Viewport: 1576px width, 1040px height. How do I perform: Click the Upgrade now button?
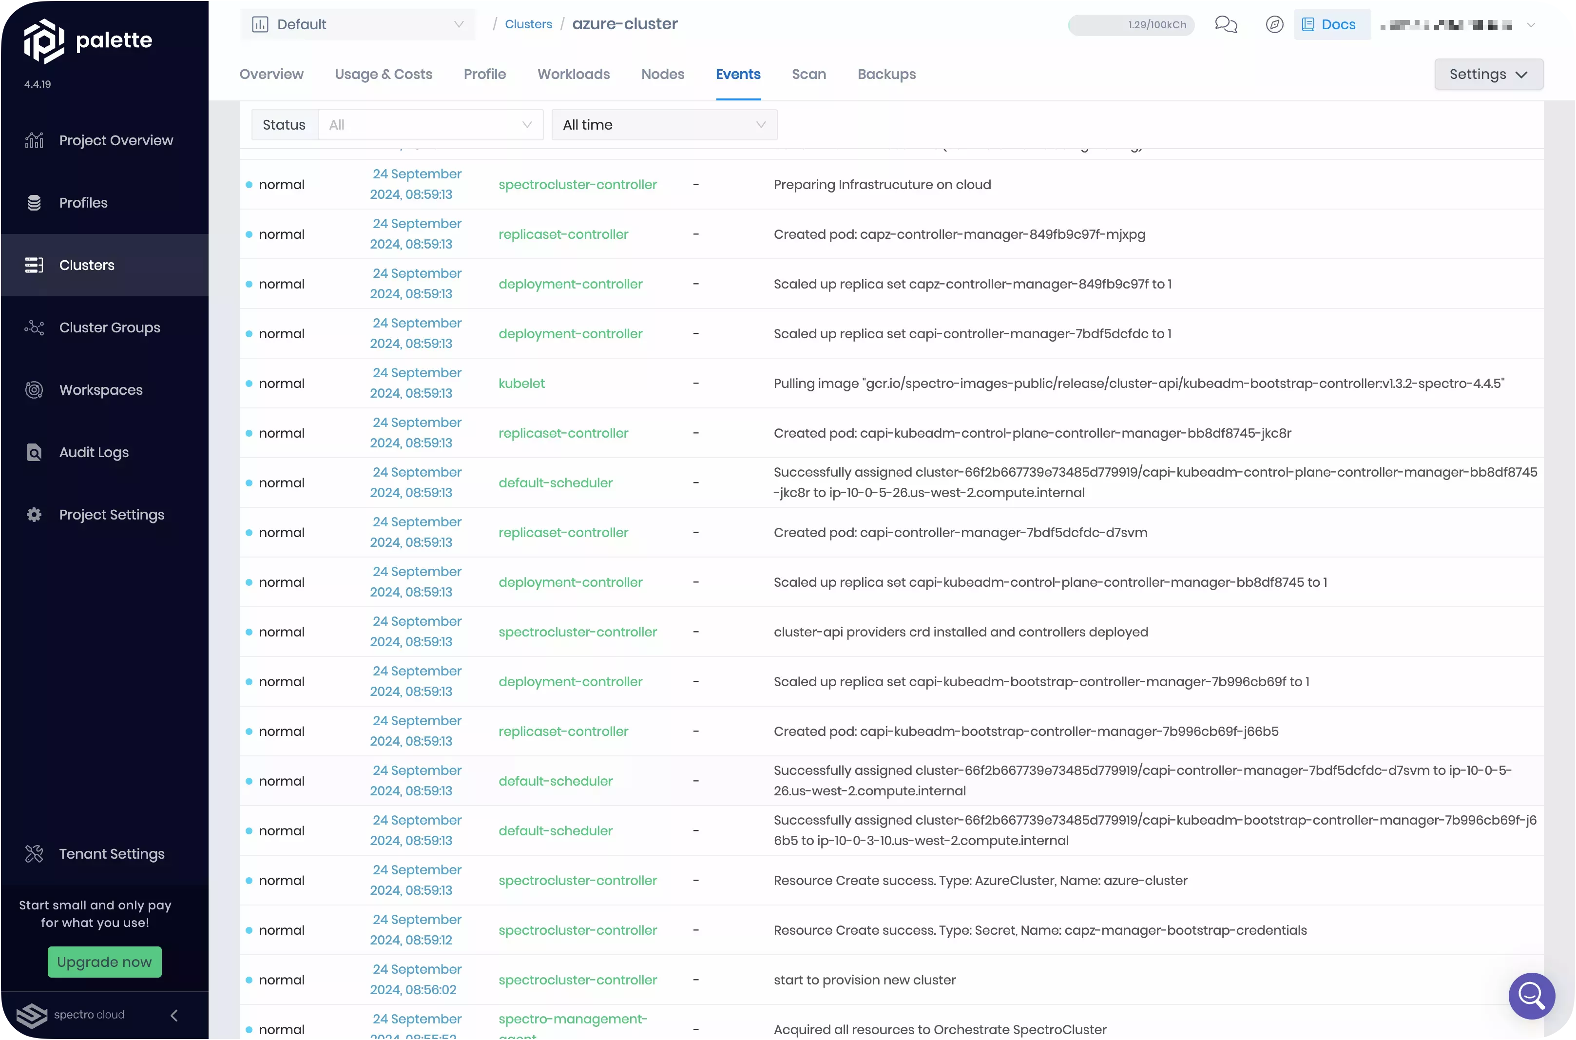(x=104, y=962)
